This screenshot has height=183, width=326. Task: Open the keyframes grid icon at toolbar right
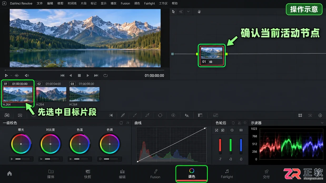point(300,115)
